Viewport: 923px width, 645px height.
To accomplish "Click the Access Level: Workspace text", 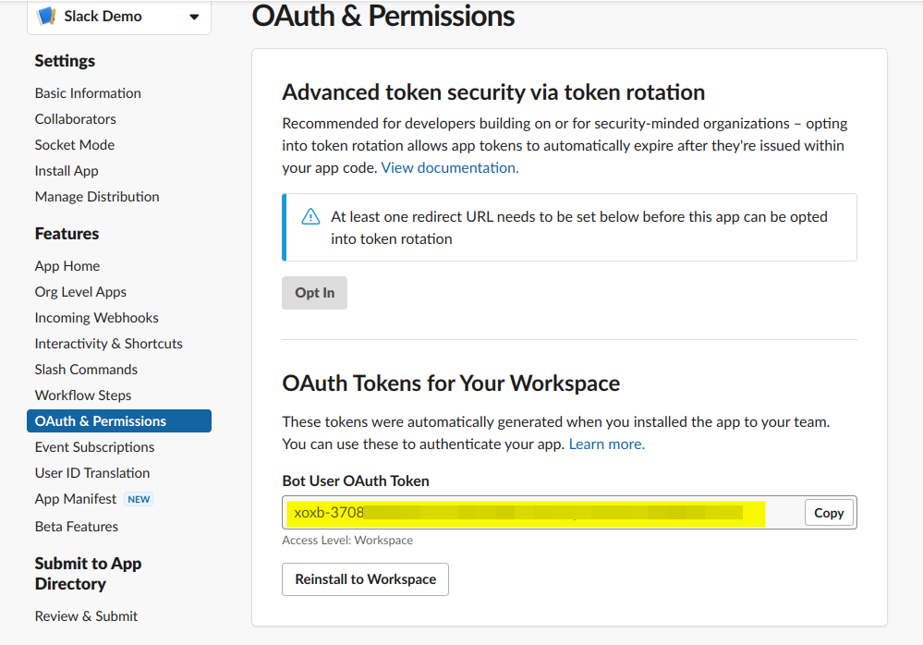I will pyautogui.click(x=347, y=541).
